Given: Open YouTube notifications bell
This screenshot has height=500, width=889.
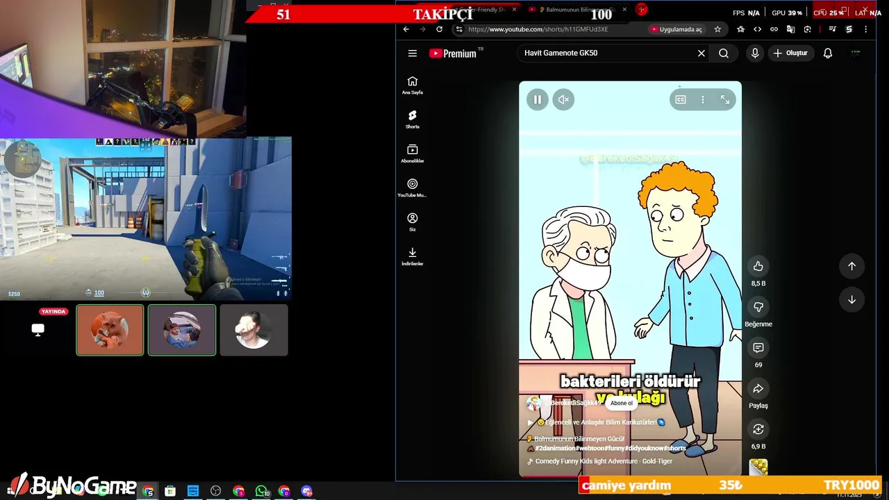Looking at the screenshot, I should pos(828,53).
